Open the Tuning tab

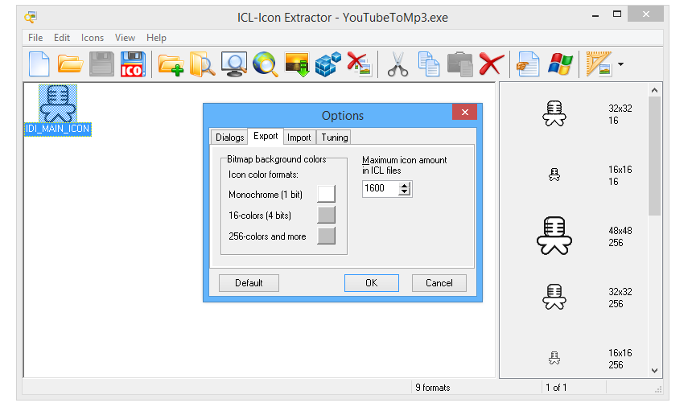point(334,138)
